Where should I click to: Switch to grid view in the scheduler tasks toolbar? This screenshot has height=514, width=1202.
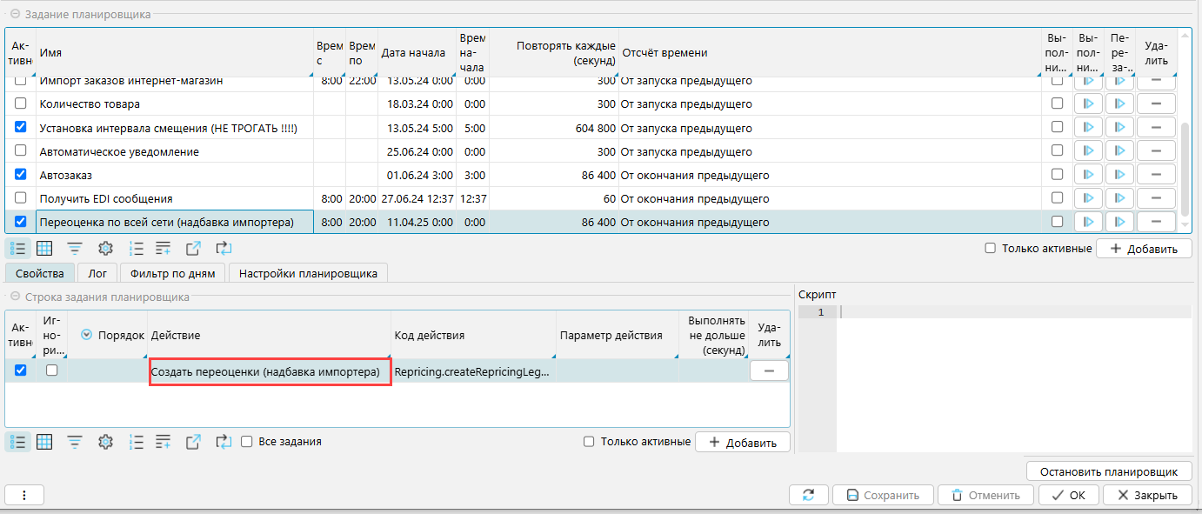pos(44,249)
